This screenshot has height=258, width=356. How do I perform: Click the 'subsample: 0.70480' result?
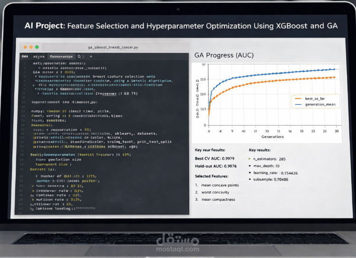(x=269, y=179)
